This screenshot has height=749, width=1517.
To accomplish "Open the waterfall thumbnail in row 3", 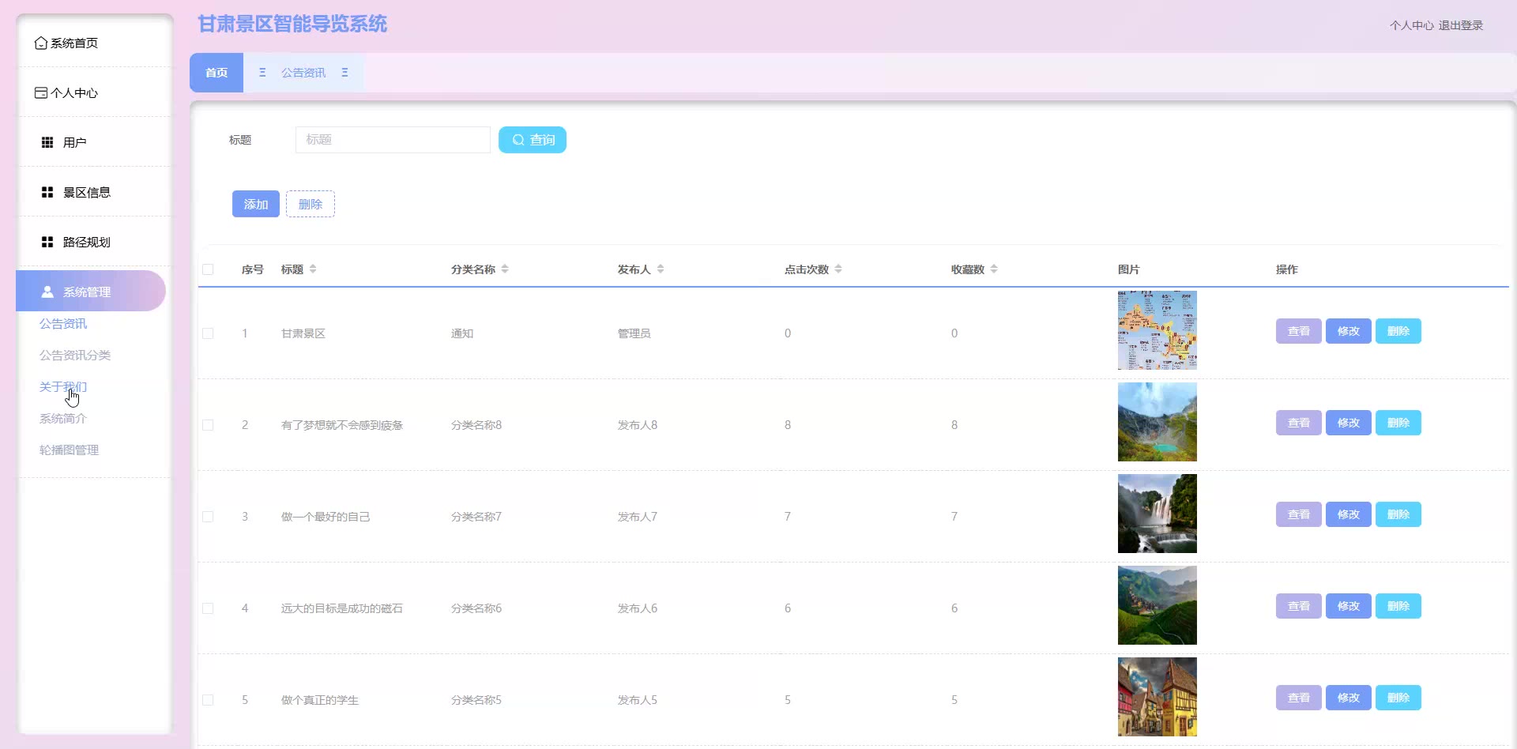I will point(1157,514).
